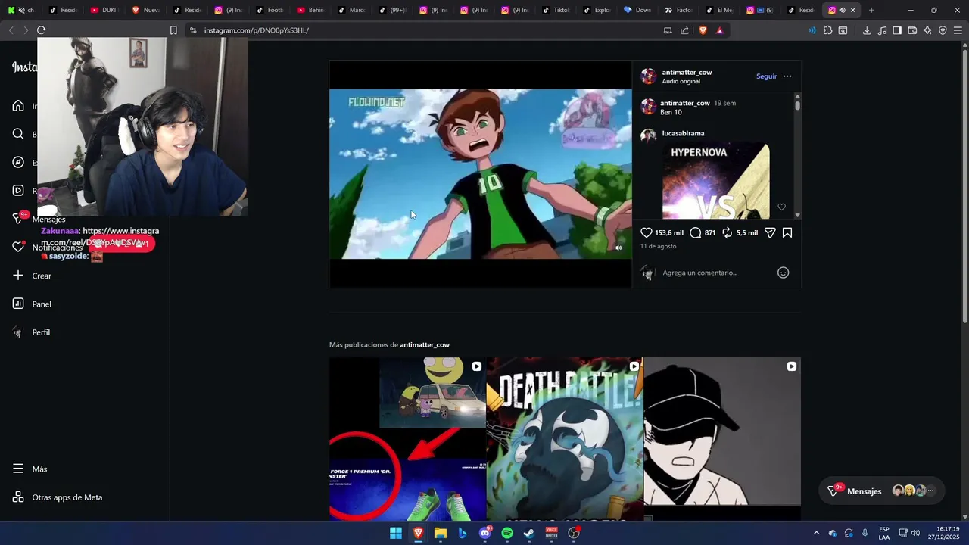Viewport: 969px width, 545px height.
Task: Mute the active tab via speaker icon
Action: tap(842, 10)
